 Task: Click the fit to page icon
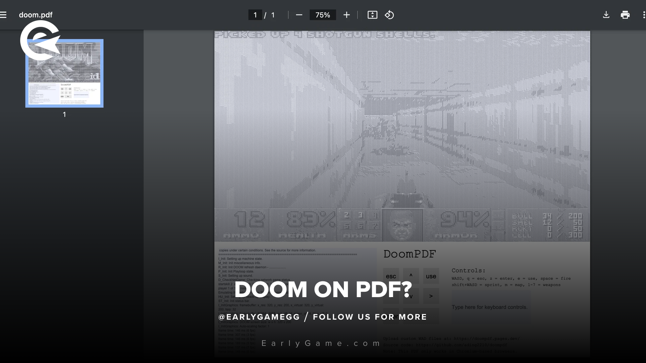click(x=372, y=15)
